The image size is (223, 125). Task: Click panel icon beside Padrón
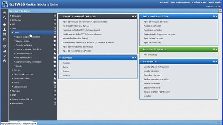55,70
